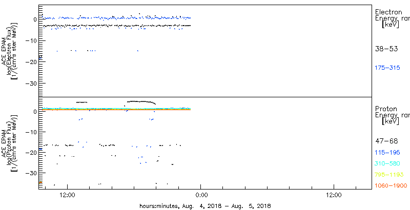This screenshot has width=410, height=210.
Task: Select the blue 115-195 proton energy label
Action: pyautogui.click(x=387, y=153)
